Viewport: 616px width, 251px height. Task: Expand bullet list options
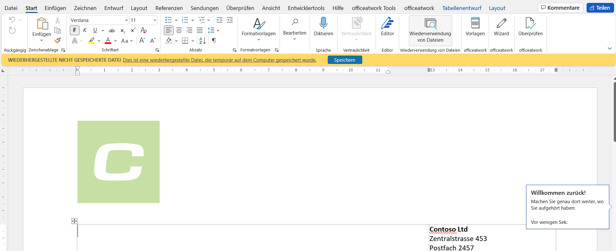coord(176,20)
